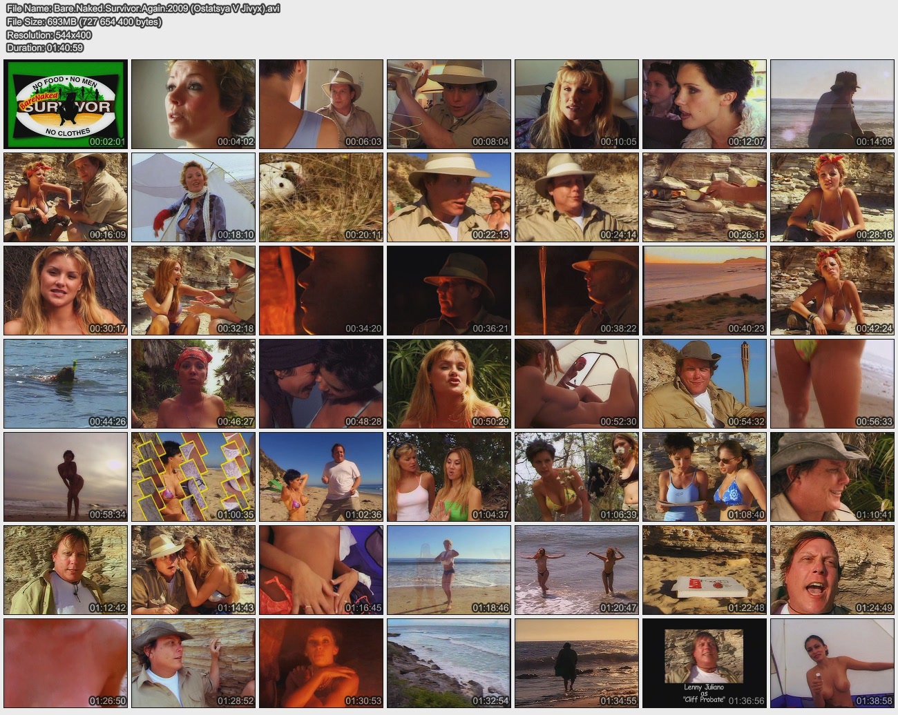Viewport: 898px width, 715px height.
Task: Select the Resolution 544x400 text
Action: (49, 35)
